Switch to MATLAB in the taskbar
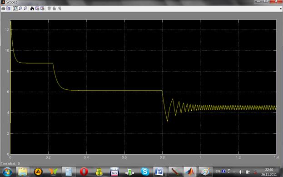 (190, 172)
